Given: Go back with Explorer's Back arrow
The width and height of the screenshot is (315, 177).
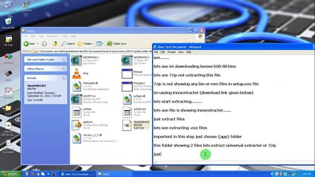Looking at the screenshot, I should click(x=29, y=44).
